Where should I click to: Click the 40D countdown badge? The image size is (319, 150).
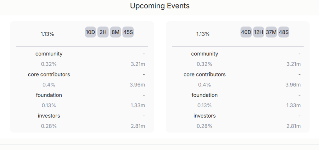[246, 32]
